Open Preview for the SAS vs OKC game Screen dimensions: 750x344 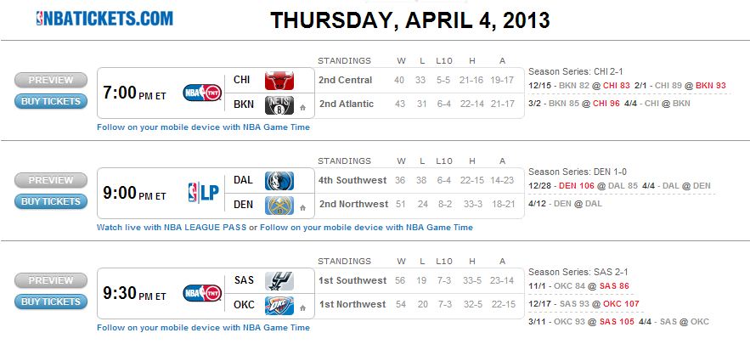point(51,281)
